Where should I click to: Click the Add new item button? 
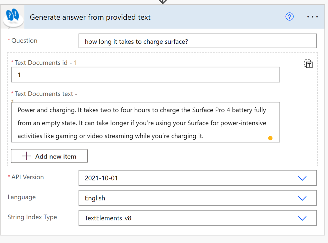coord(49,156)
